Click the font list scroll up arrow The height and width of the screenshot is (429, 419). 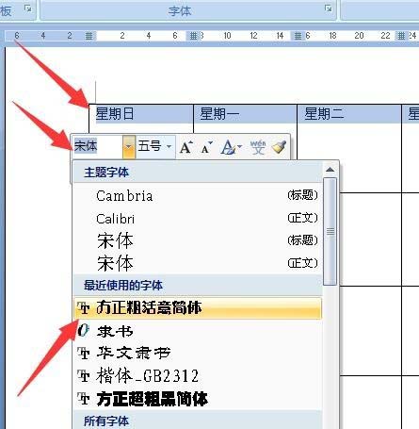pyautogui.click(x=330, y=170)
